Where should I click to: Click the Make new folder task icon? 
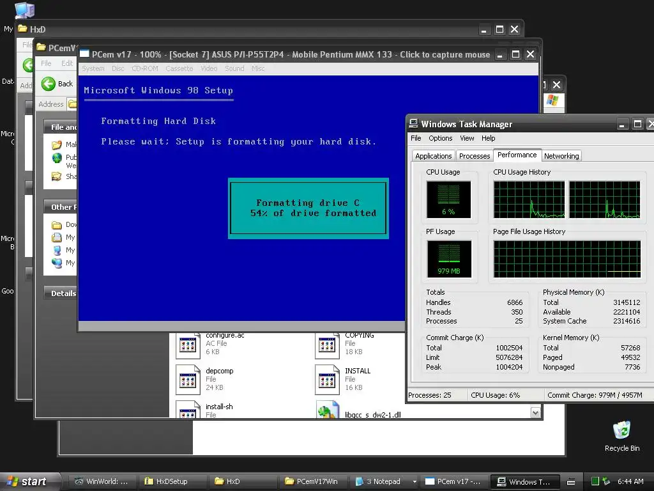click(x=57, y=145)
